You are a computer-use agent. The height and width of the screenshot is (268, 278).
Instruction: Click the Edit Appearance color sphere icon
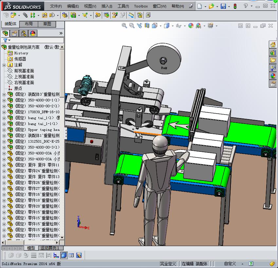click(x=191, y=26)
